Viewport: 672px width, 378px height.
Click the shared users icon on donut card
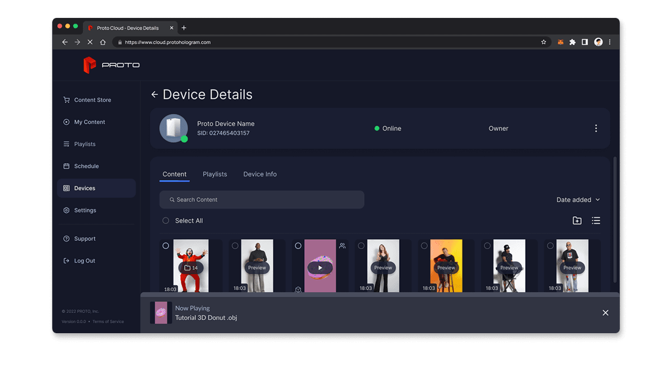click(x=342, y=246)
